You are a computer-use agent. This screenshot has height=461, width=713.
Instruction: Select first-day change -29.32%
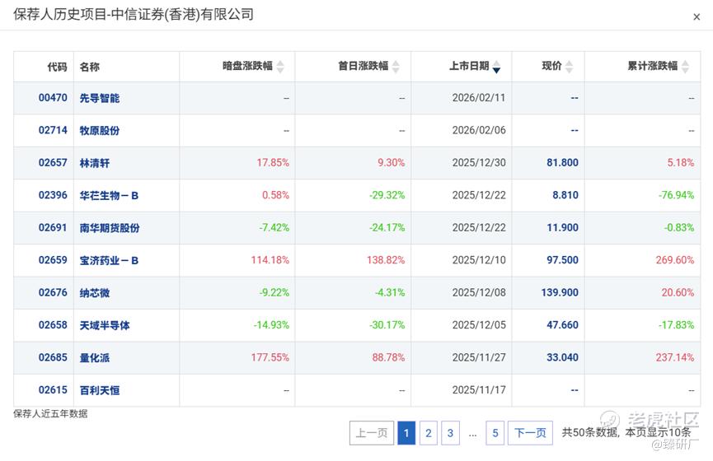(x=387, y=195)
